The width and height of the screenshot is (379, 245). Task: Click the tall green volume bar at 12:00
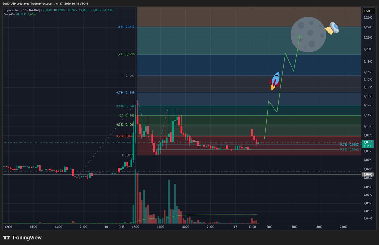[135, 196]
